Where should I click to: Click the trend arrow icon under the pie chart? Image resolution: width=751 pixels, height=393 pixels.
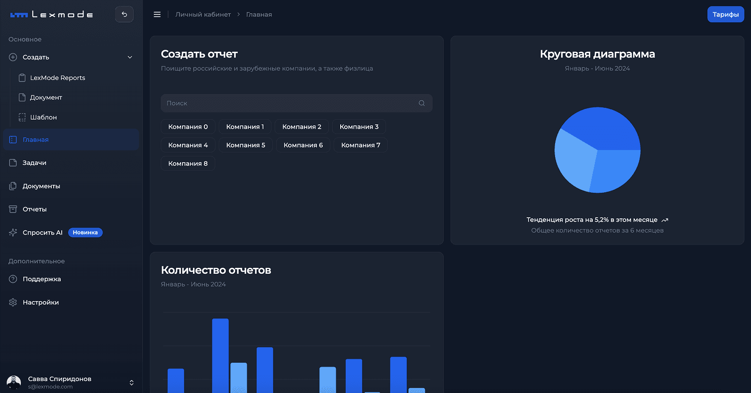665,220
